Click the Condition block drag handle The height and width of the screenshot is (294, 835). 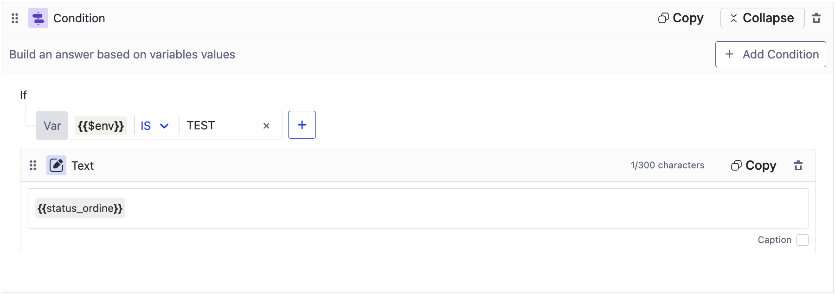point(15,18)
